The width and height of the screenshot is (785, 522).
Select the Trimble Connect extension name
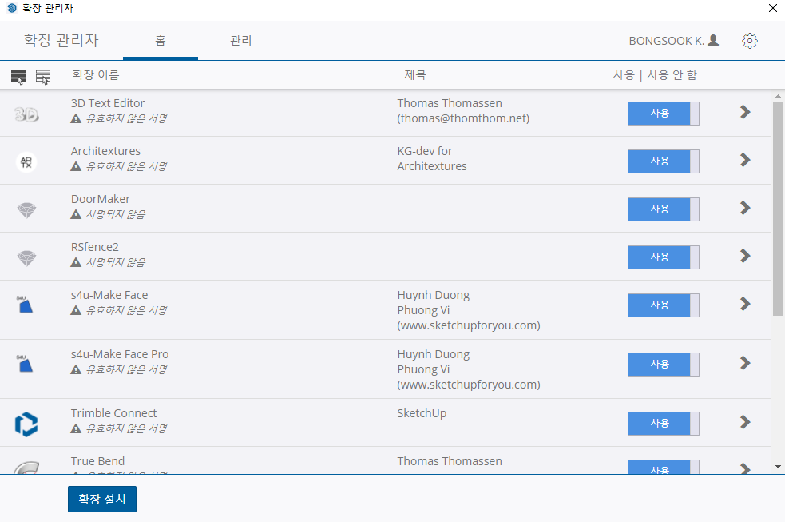click(113, 413)
